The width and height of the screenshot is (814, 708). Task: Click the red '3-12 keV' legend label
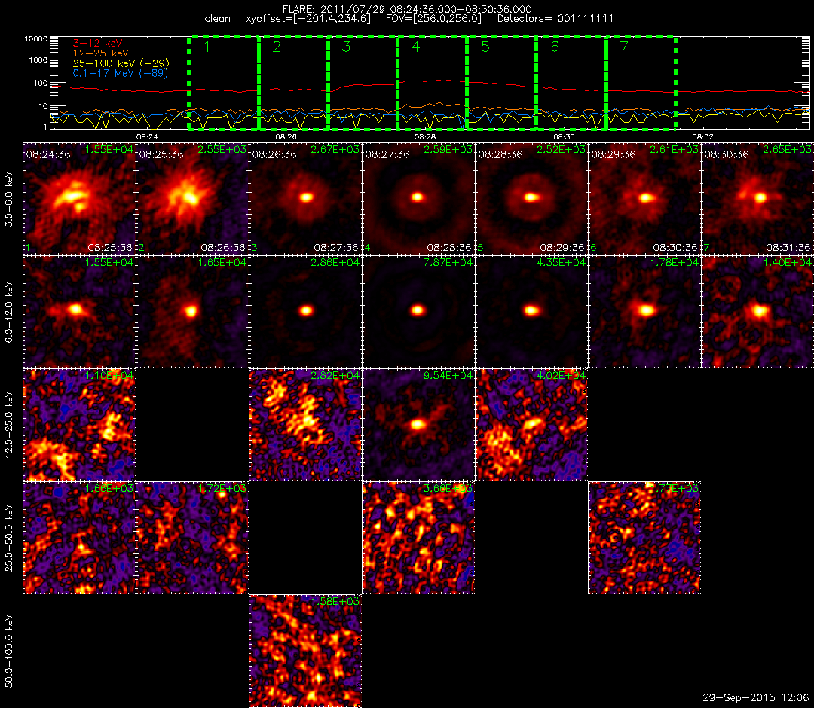tap(97, 44)
